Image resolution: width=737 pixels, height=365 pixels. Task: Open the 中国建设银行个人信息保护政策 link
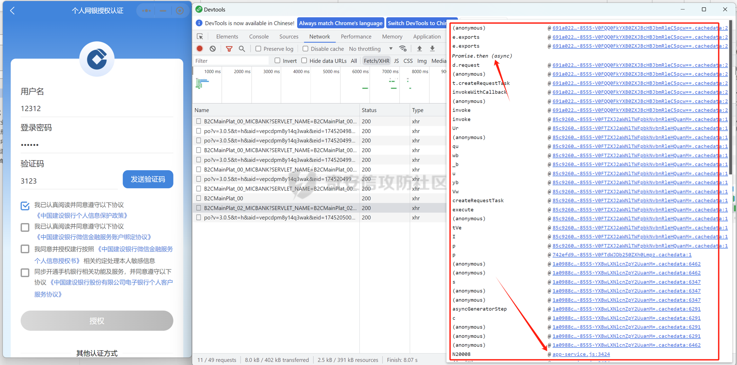coord(82,216)
